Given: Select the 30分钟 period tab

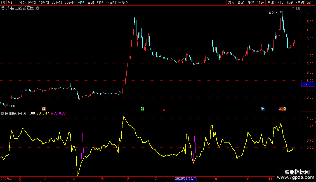Looking at the screenshot, I should point(57,3).
